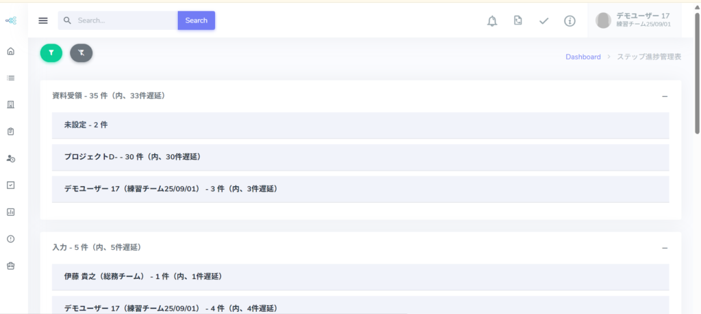Go to home icon in sidebar
Viewport: 701px width, 314px height.
click(10, 51)
